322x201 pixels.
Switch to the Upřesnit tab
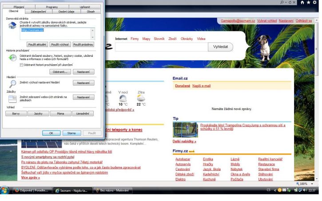[85, 7]
